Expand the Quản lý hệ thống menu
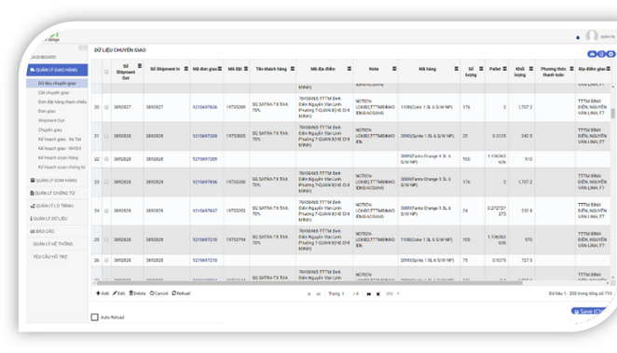 tap(57, 244)
